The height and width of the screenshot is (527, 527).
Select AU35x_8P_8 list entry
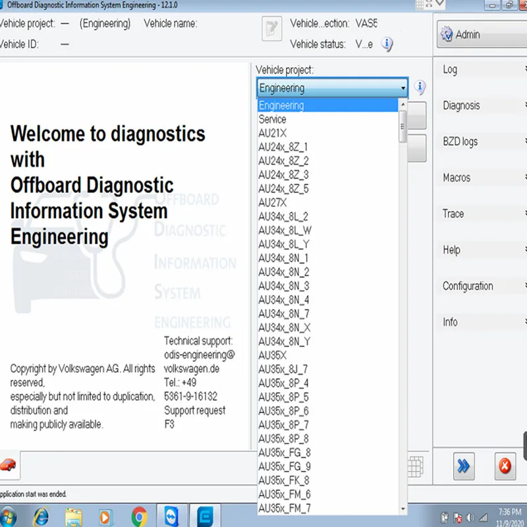click(x=328, y=439)
